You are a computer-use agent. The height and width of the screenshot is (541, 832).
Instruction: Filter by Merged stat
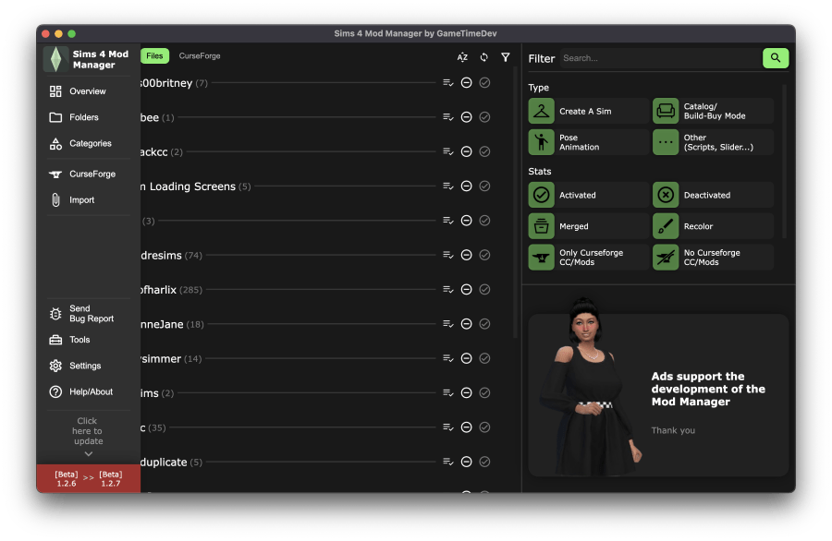pyautogui.click(x=589, y=226)
